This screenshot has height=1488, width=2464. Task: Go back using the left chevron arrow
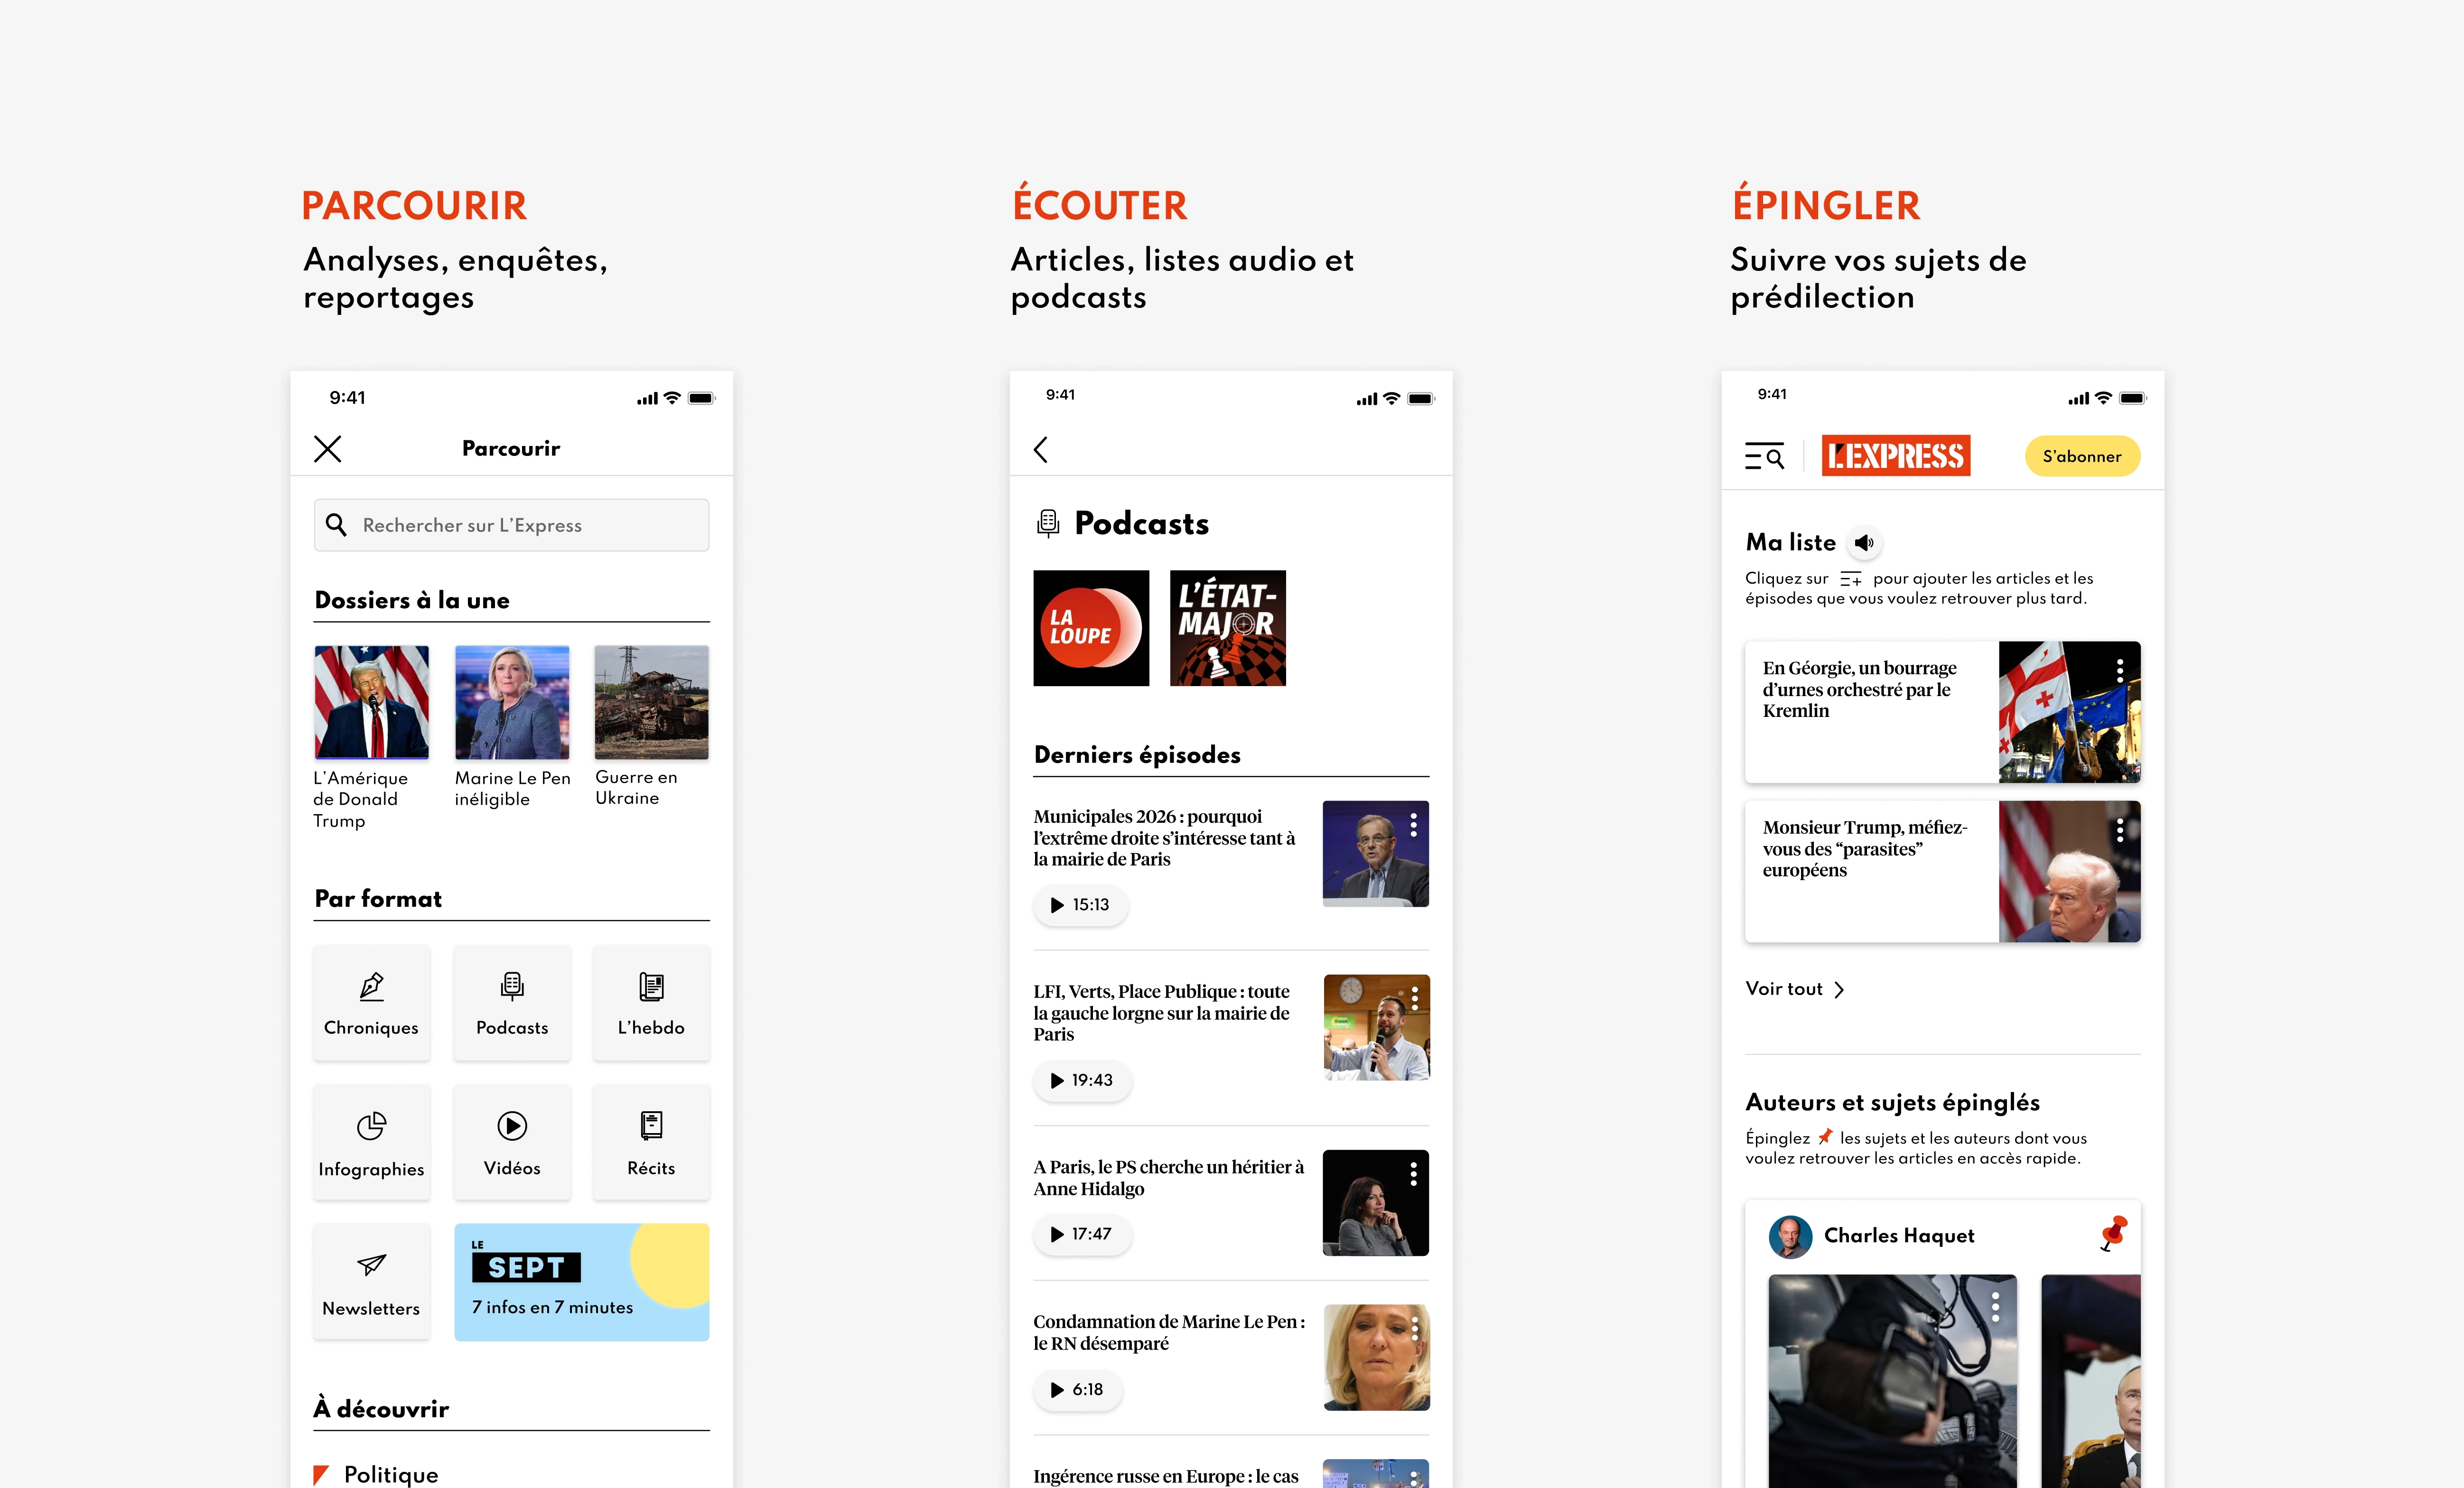click(1041, 450)
